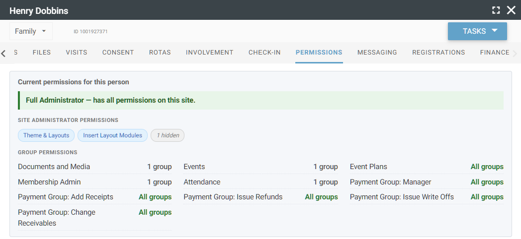
Task: Click the Theme & Layouts chip
Action: pos(46,135)
